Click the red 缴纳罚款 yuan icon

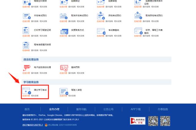click(x=64, y=68)
